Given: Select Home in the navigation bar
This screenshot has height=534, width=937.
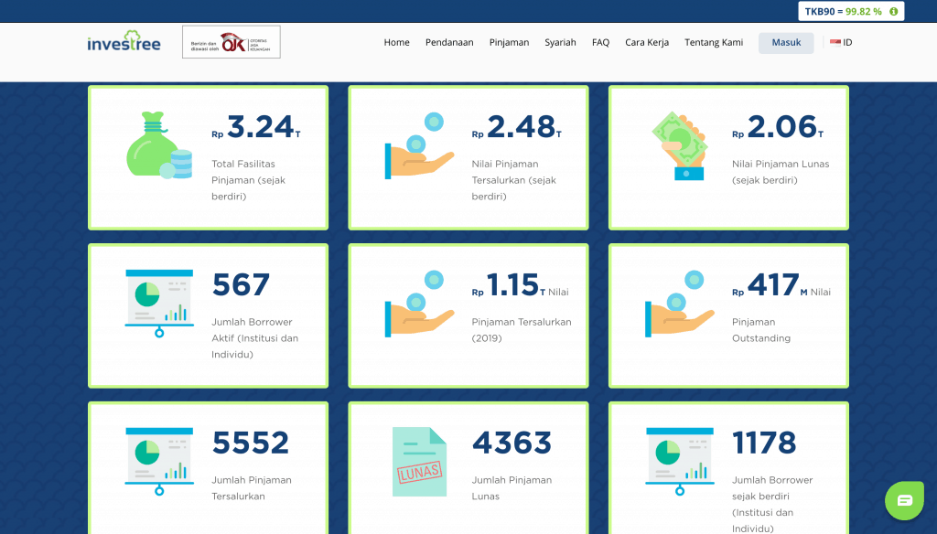Looking at the screenshot, I should 396,42.
